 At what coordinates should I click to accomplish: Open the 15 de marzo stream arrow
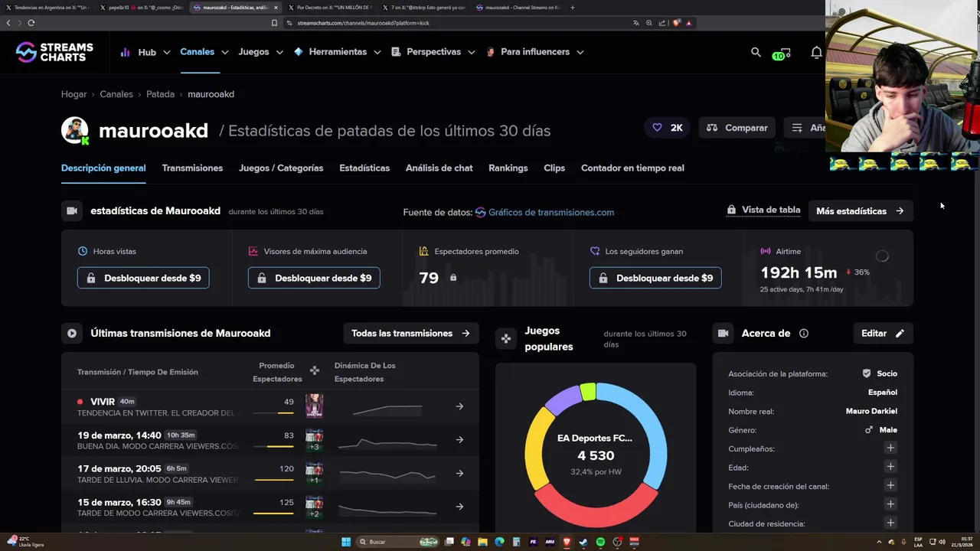[459, 507]
